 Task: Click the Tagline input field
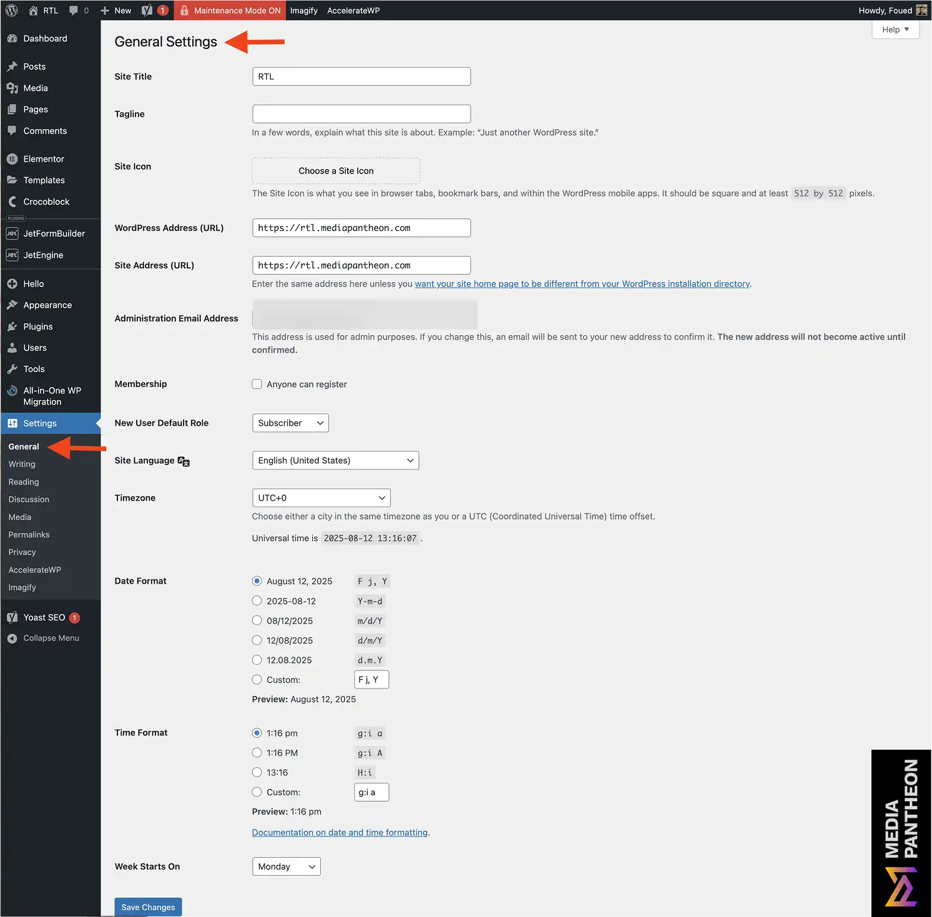tap(361, 114)
